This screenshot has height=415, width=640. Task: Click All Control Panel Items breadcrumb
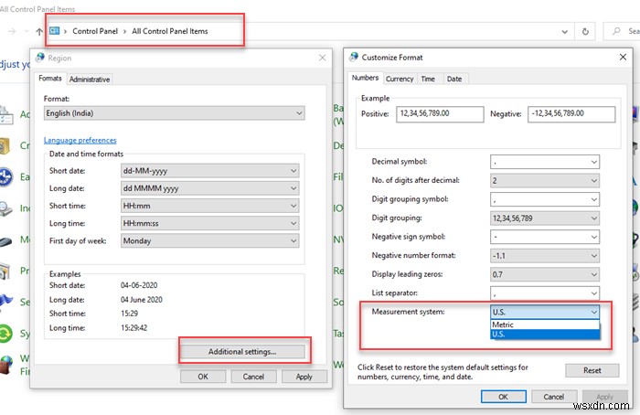170,31
